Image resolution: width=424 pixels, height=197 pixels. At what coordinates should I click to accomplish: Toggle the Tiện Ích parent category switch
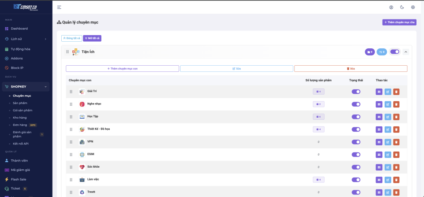pos(395,52)
